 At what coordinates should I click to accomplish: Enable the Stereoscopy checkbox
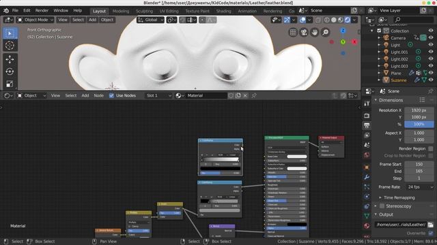pyautogui.click(x=382, y=206)
